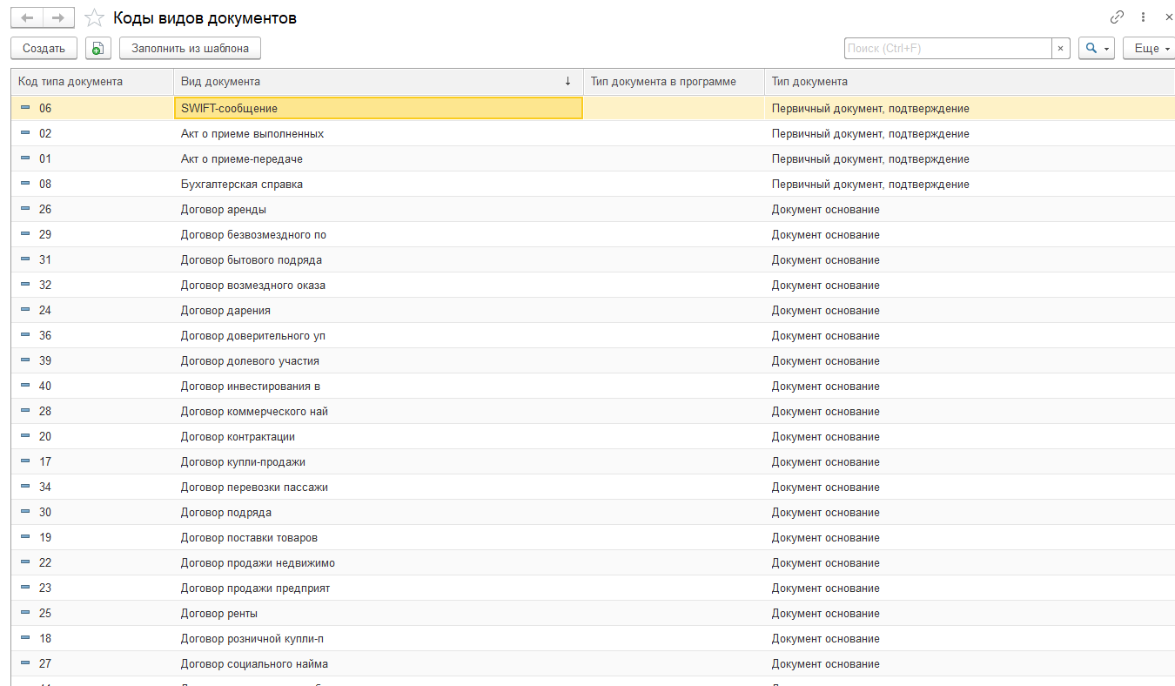This screenshot has width=1175, height=686.
Task: Select row icon for code 17
Action: 24,461
